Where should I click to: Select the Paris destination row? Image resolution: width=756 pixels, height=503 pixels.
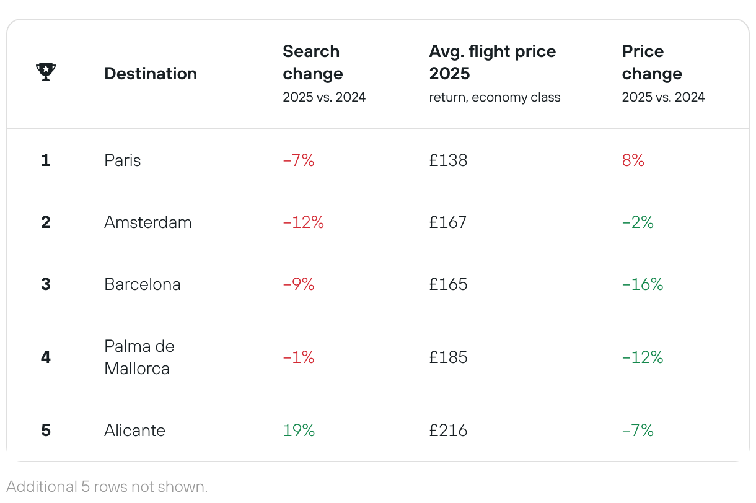(x=123, y=160)
